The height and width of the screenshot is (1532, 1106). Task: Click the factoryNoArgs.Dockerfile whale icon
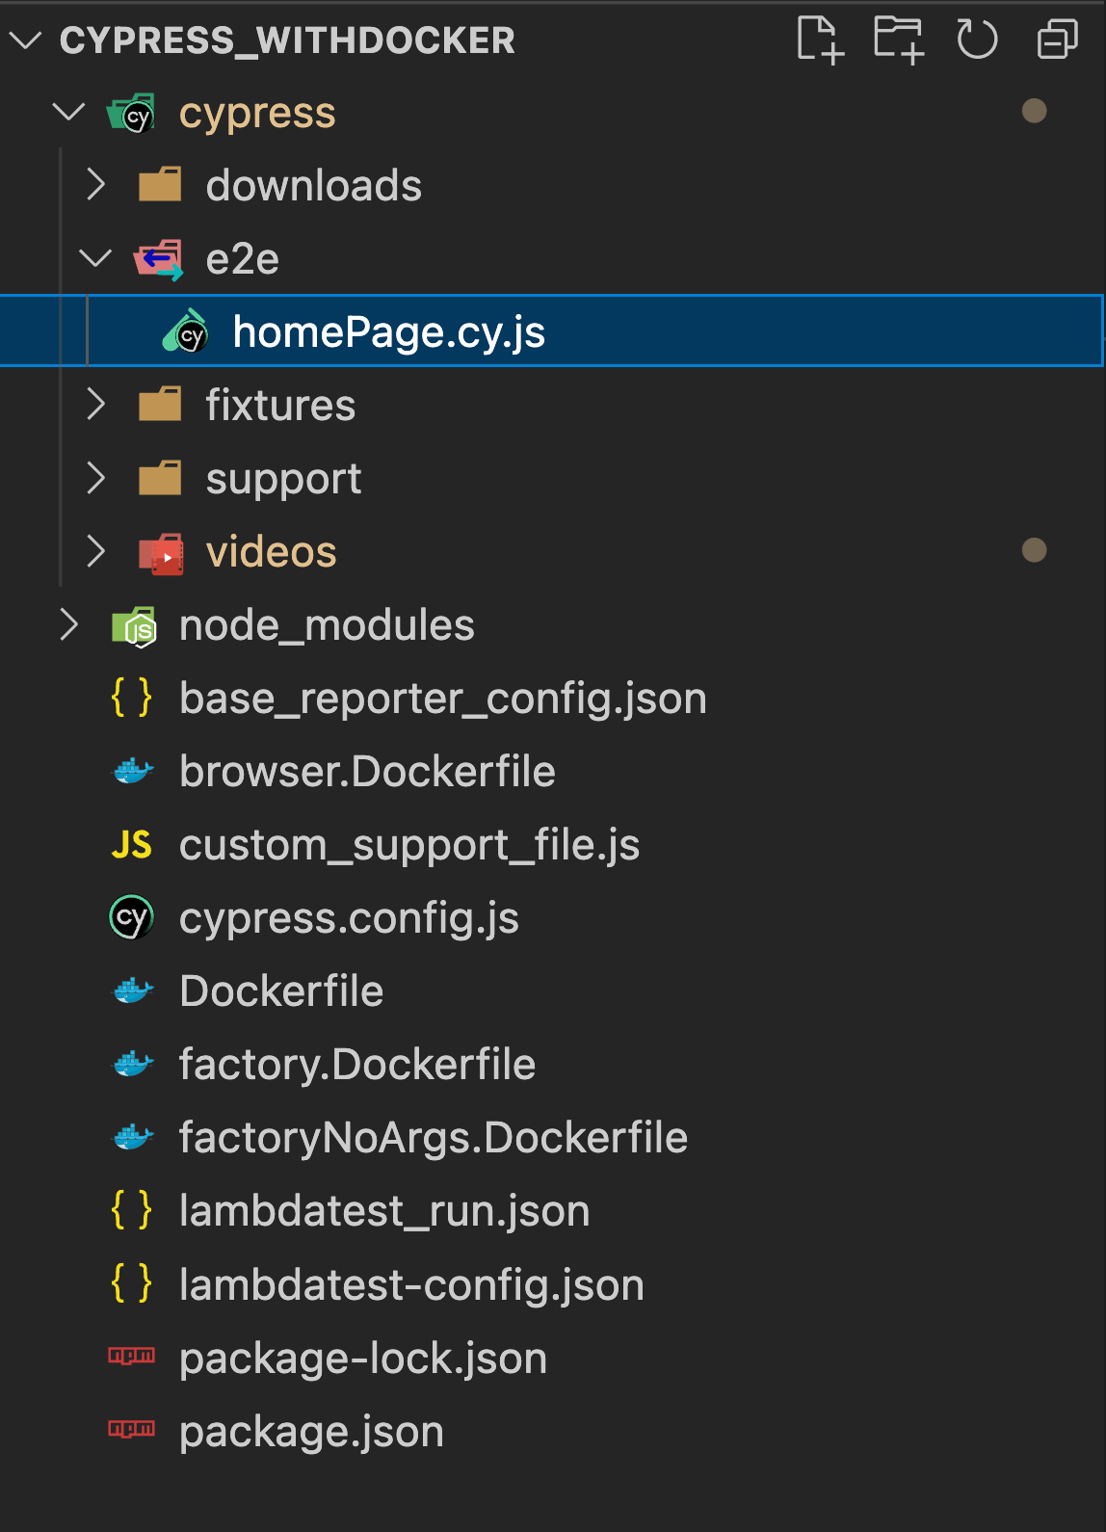[133, 1137]
